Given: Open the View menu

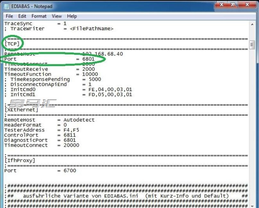Looking at the screenshot, I should click(57, 16).
